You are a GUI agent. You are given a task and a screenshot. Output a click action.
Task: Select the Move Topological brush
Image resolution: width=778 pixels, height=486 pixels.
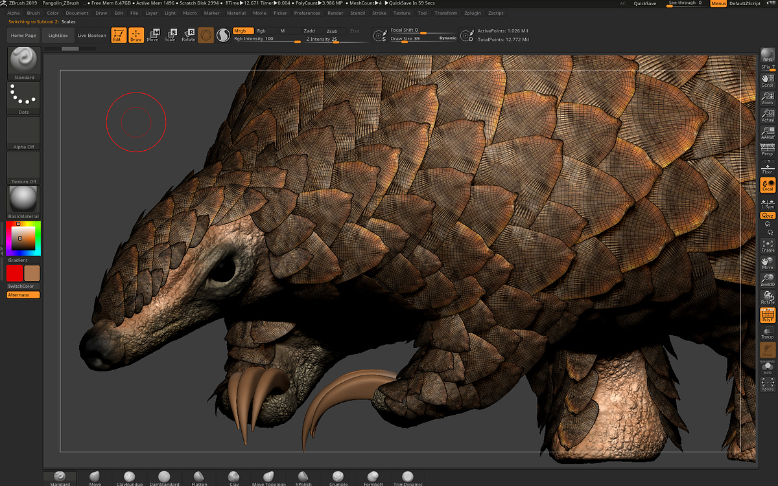[268, 478]
